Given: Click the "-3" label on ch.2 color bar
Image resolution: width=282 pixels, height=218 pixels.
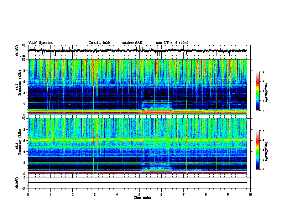Looking at the screenshot, I should tap(263, 131).
